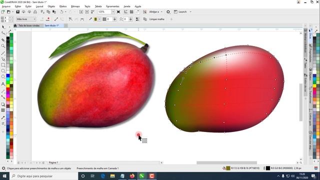Click the Limpar malha button
This screenshot has height=180, width=320.
point(156,19)
